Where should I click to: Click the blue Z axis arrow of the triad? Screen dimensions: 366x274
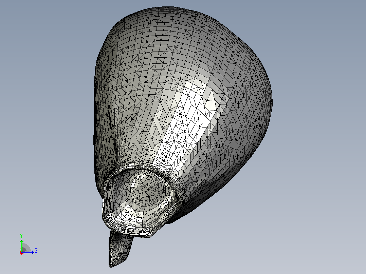point(28,252)
